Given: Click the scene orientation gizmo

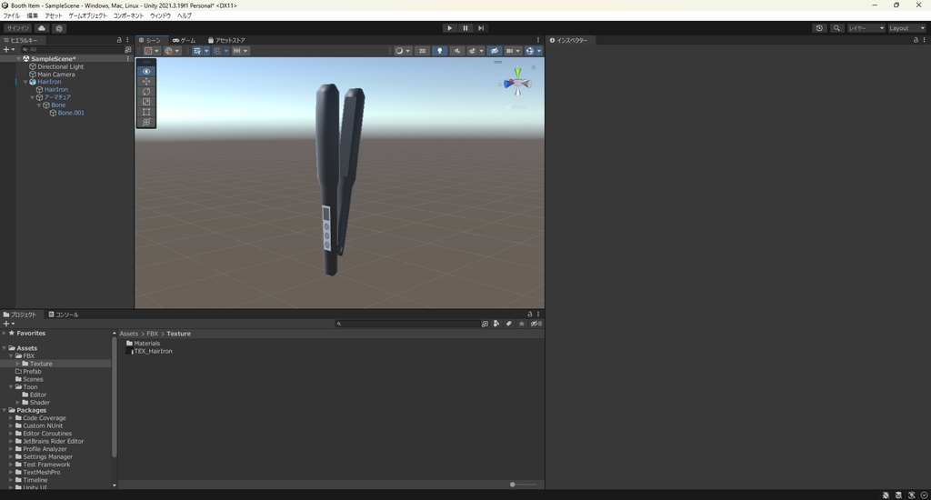Looking at the screenshot, I should (517, 81).
